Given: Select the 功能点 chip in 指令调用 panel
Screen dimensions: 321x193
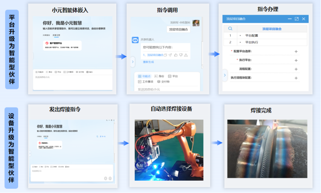Looking at the screenshot, I should [x=145, y=76].
